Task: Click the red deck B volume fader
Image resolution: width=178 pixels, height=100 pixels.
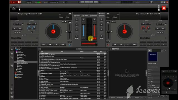Action: tap(95, 30)
